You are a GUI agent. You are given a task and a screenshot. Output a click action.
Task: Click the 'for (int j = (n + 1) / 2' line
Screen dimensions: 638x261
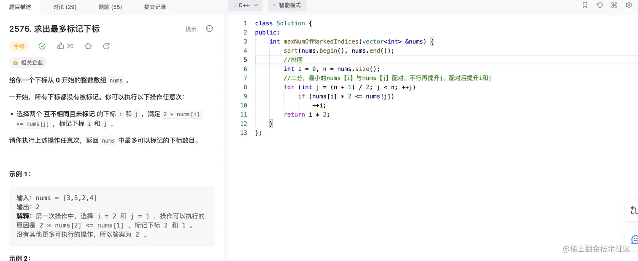[350, 87]
